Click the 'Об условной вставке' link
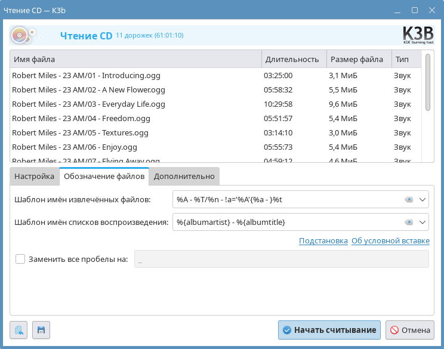This screenshot has height=349, width=444. (390, 241)
